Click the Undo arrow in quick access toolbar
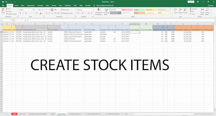The image size is (216, 116). point(6,2)
